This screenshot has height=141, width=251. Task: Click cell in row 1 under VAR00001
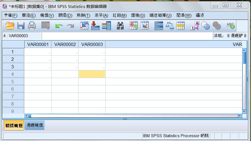38,52
